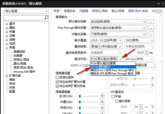The image size is (165, 114).
Task: Enable LFE 重定向 开启 checkbox
Action: (x=113, y=96)
